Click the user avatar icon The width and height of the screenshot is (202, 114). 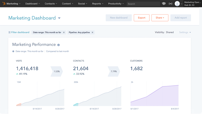177,3
